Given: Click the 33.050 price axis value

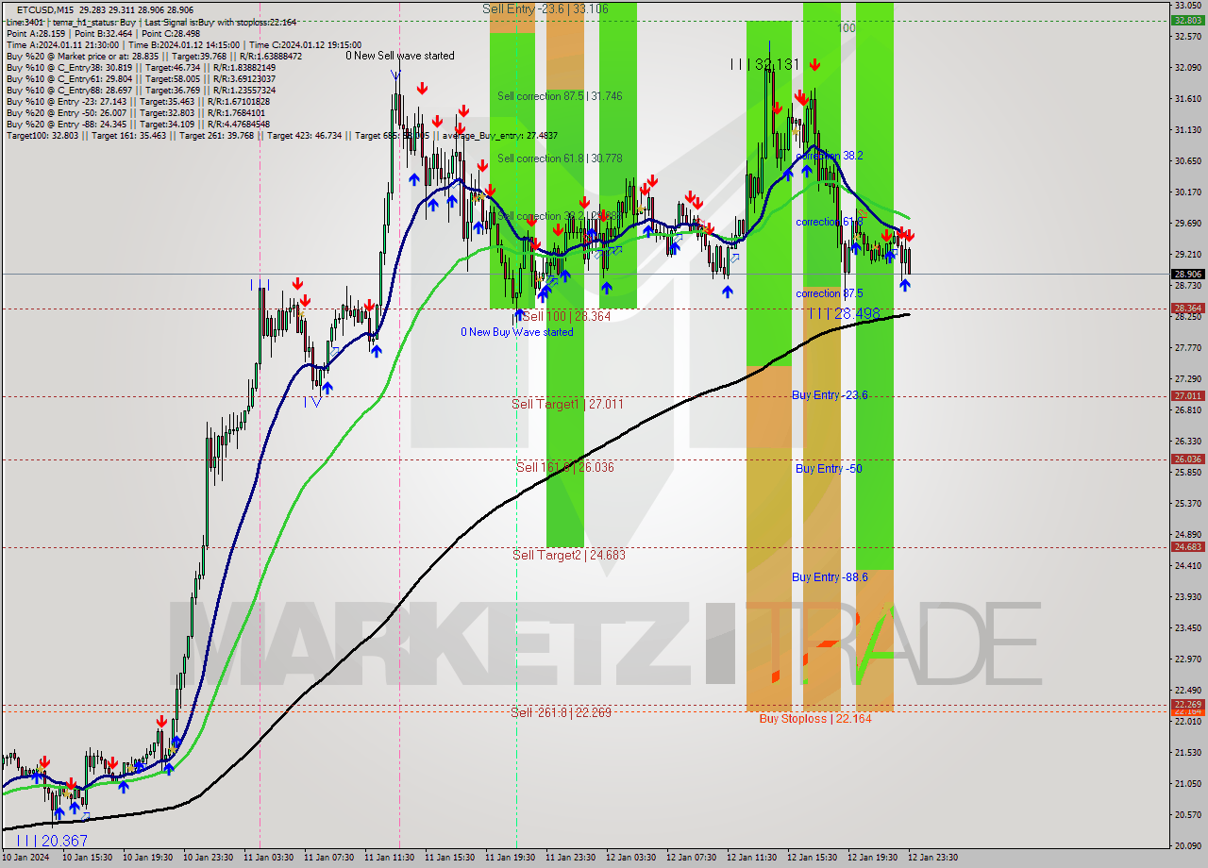Looking at the screenshot, I should point(1187,6).
